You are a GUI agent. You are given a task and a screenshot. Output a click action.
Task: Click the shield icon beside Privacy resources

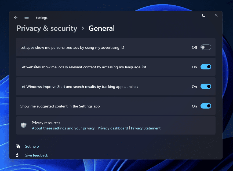[x=24, y=125]
